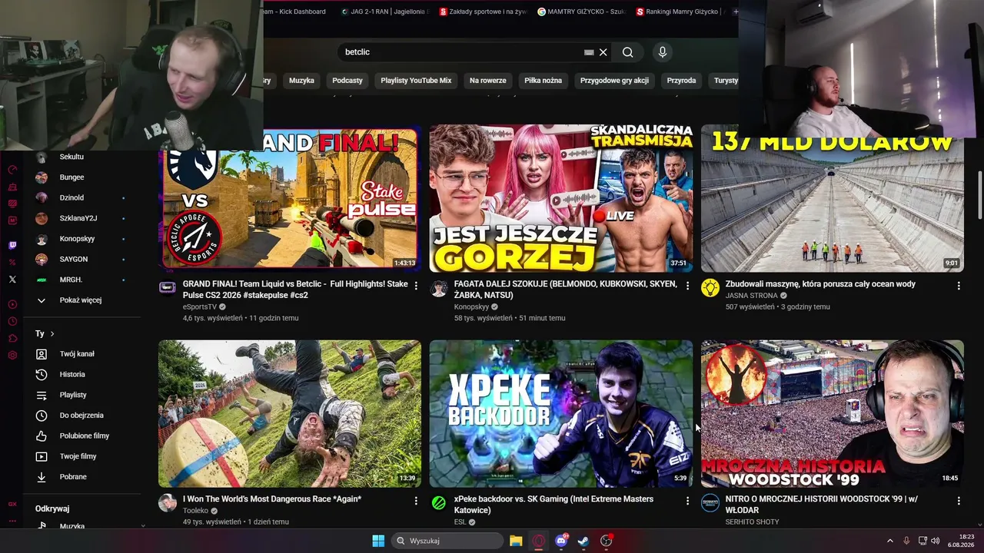The height and width of the screenshot is (553, 984).
Task: Expand the Ty section chevron
Action: pos(52,334)
